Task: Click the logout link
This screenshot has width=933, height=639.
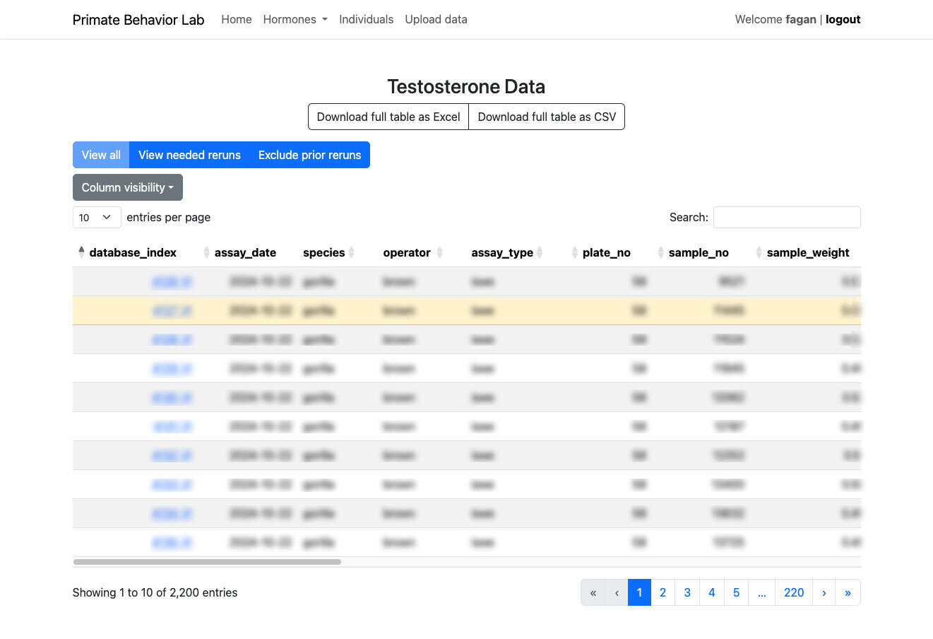Action: [843, 20]
